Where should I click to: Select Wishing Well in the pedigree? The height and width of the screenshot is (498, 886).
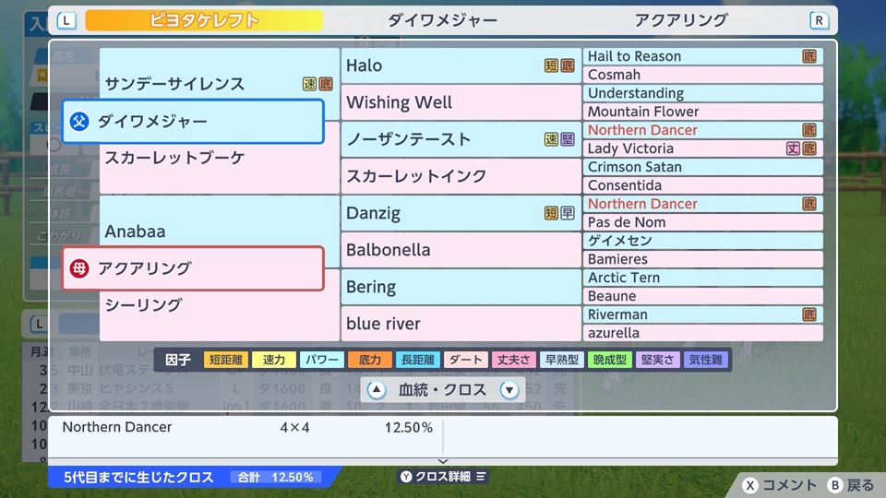pyautogui.click(x=461, y=102)
